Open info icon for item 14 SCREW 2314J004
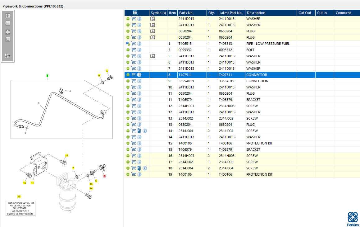 [145, 130]
